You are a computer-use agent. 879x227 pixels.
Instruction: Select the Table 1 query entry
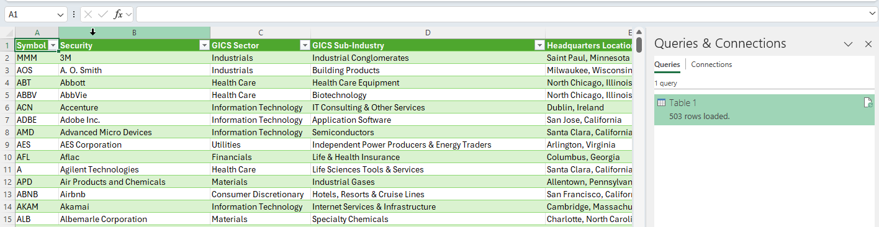pos(764,109)
